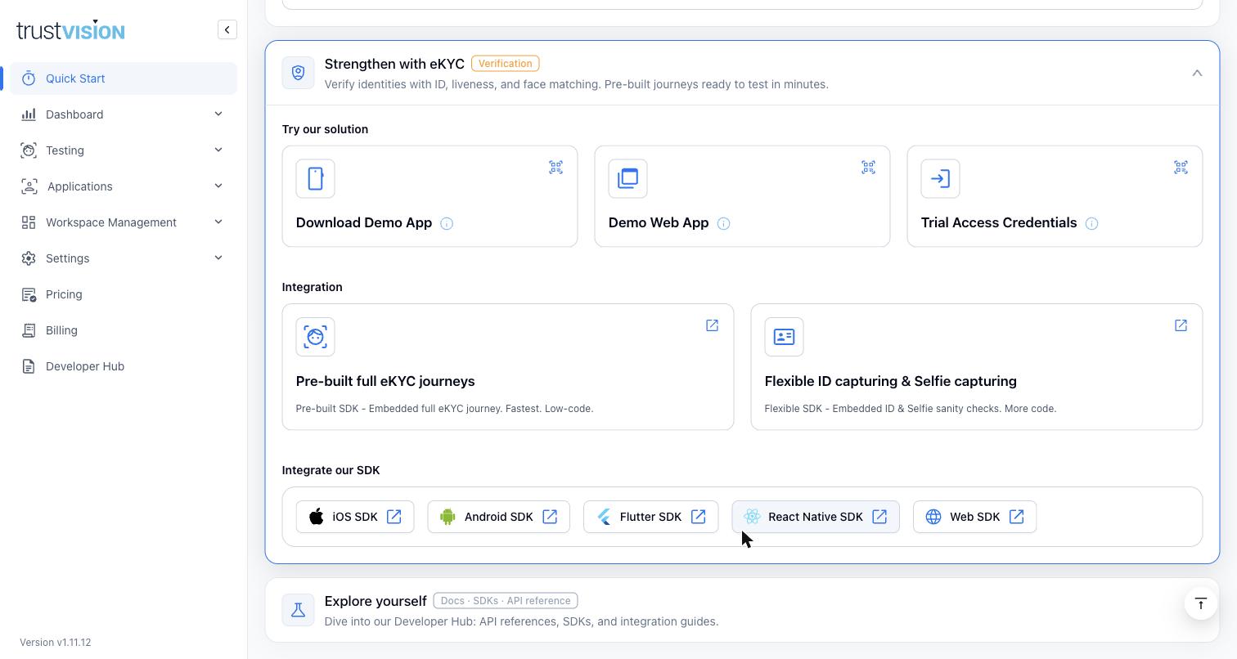Viewport: 1237px width, 659px height.
Task: Show info tooltip next to Demo Web App
Action: coord(723,223)
